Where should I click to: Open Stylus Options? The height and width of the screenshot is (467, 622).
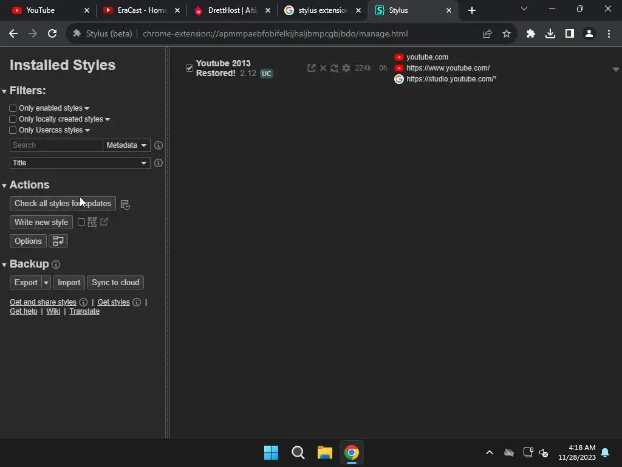(x=28, y=241)
